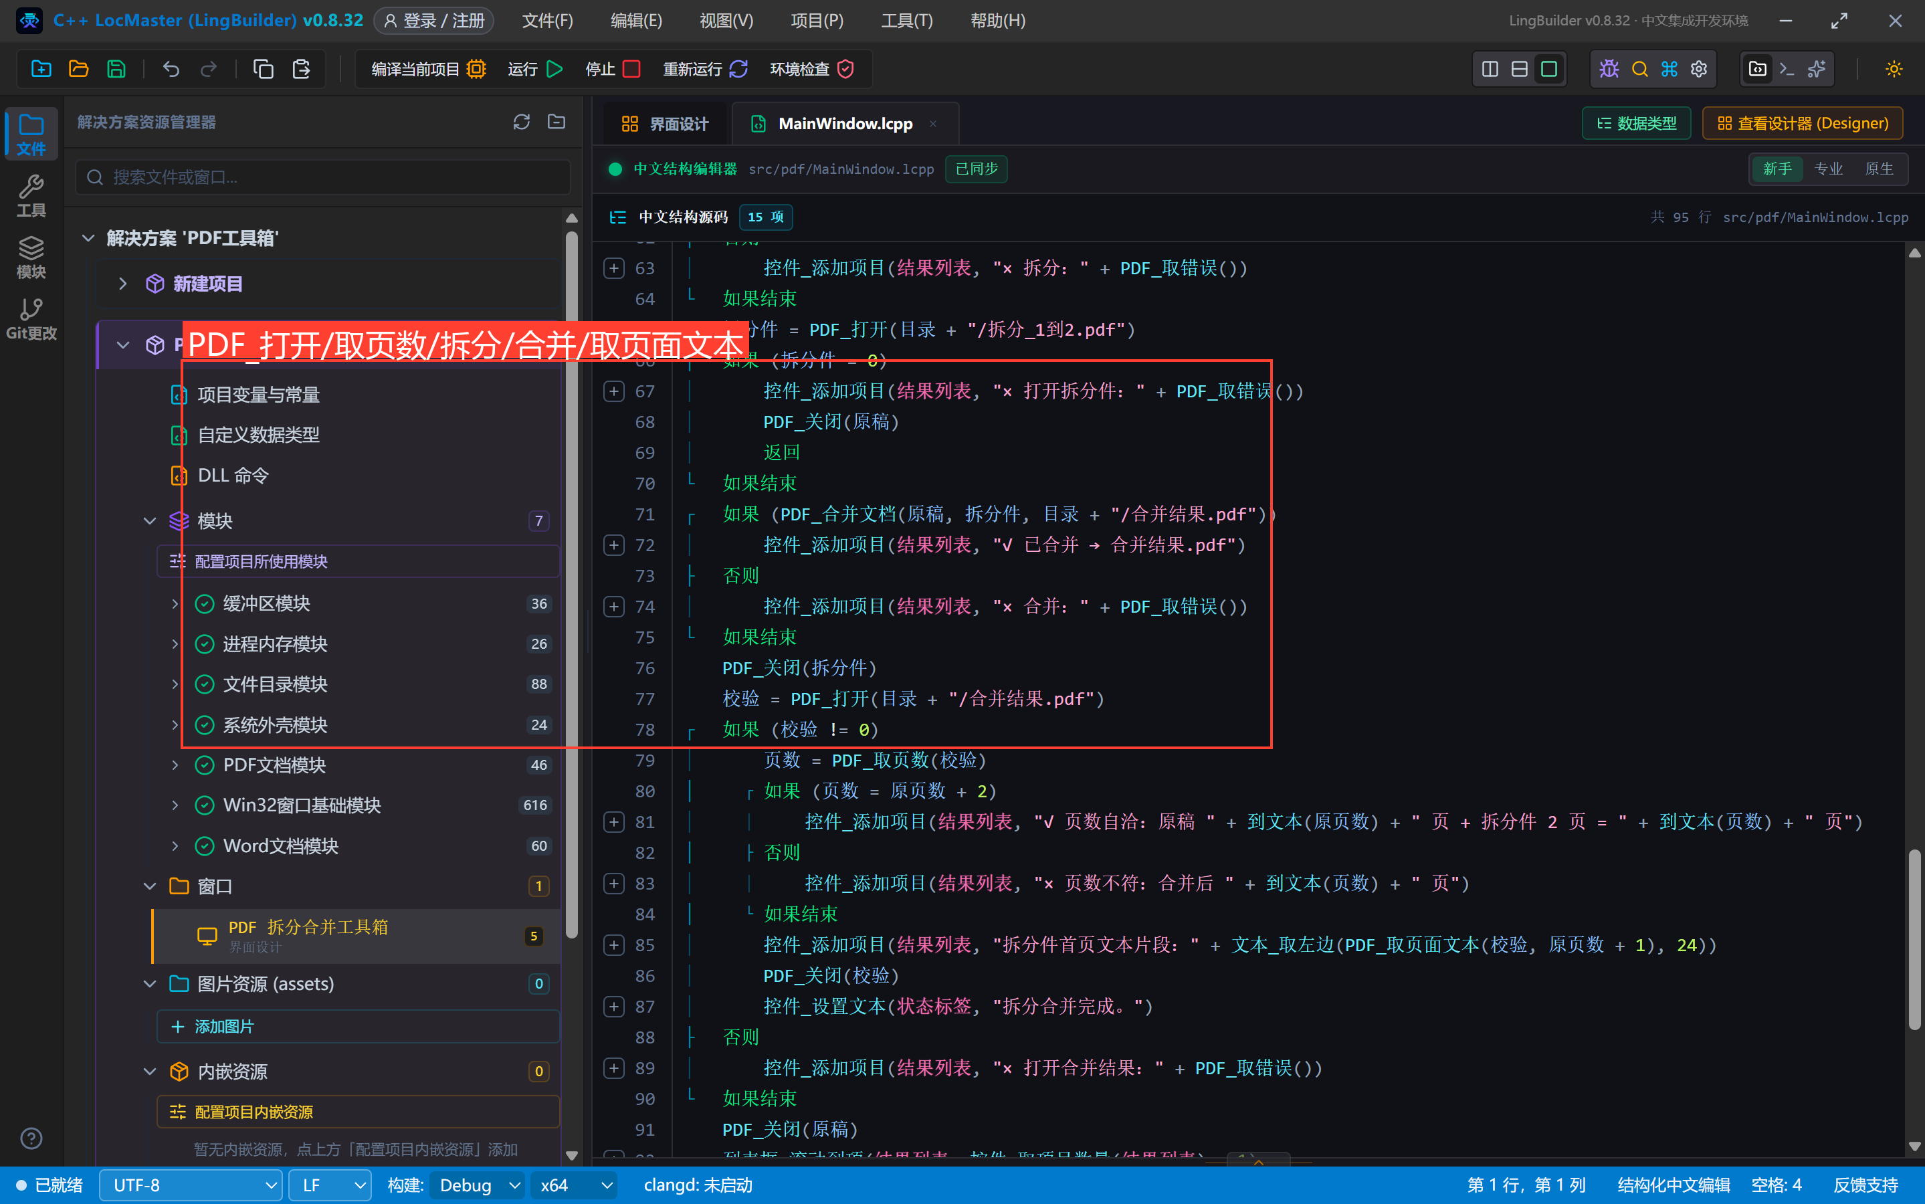Expand the 新建项目 tree node
The height and width of the screenshot is (1204, 1925).
[x=122, y=284]
